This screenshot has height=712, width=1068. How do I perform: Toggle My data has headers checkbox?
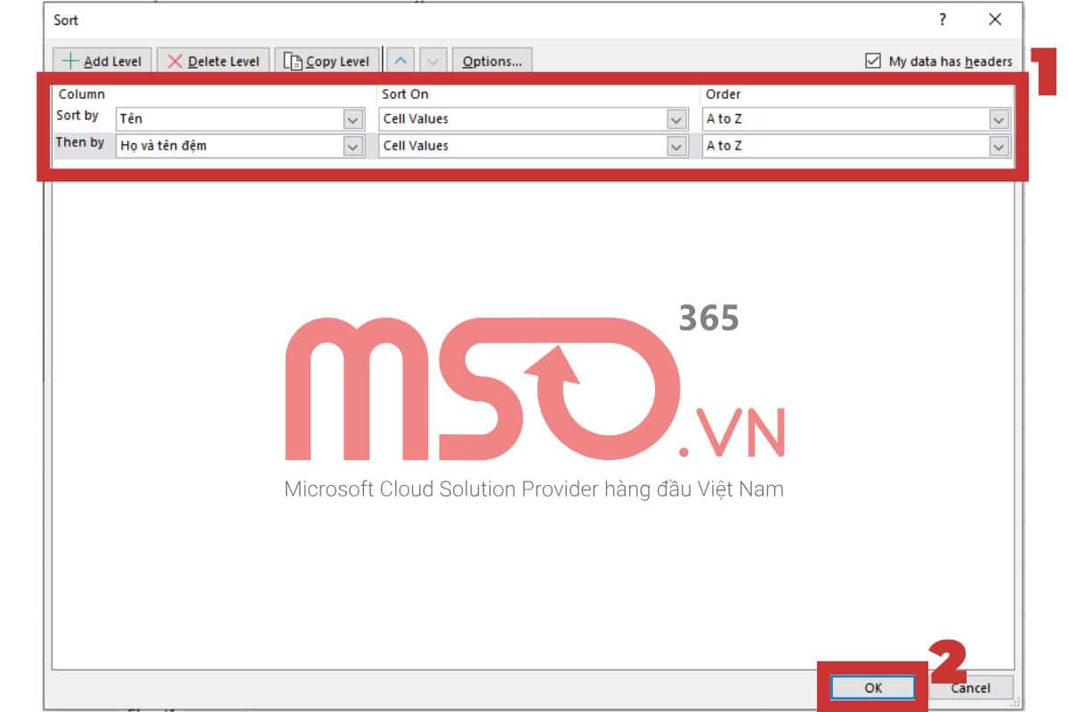pyautogui.click(x=873, y=61)
